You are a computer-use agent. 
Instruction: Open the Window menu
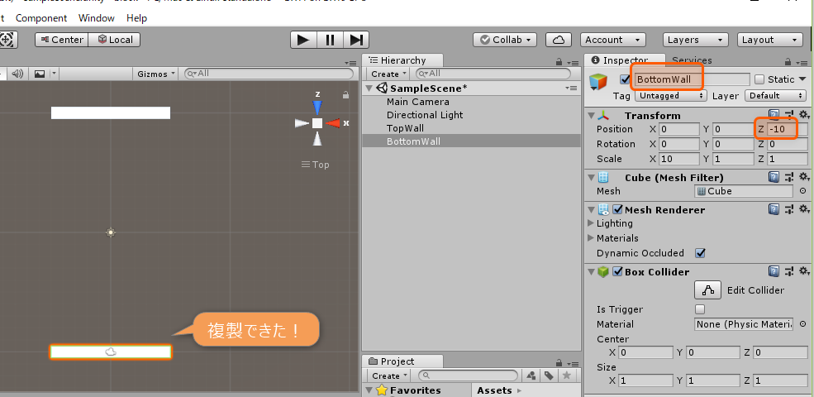click(x=97, y=18)
